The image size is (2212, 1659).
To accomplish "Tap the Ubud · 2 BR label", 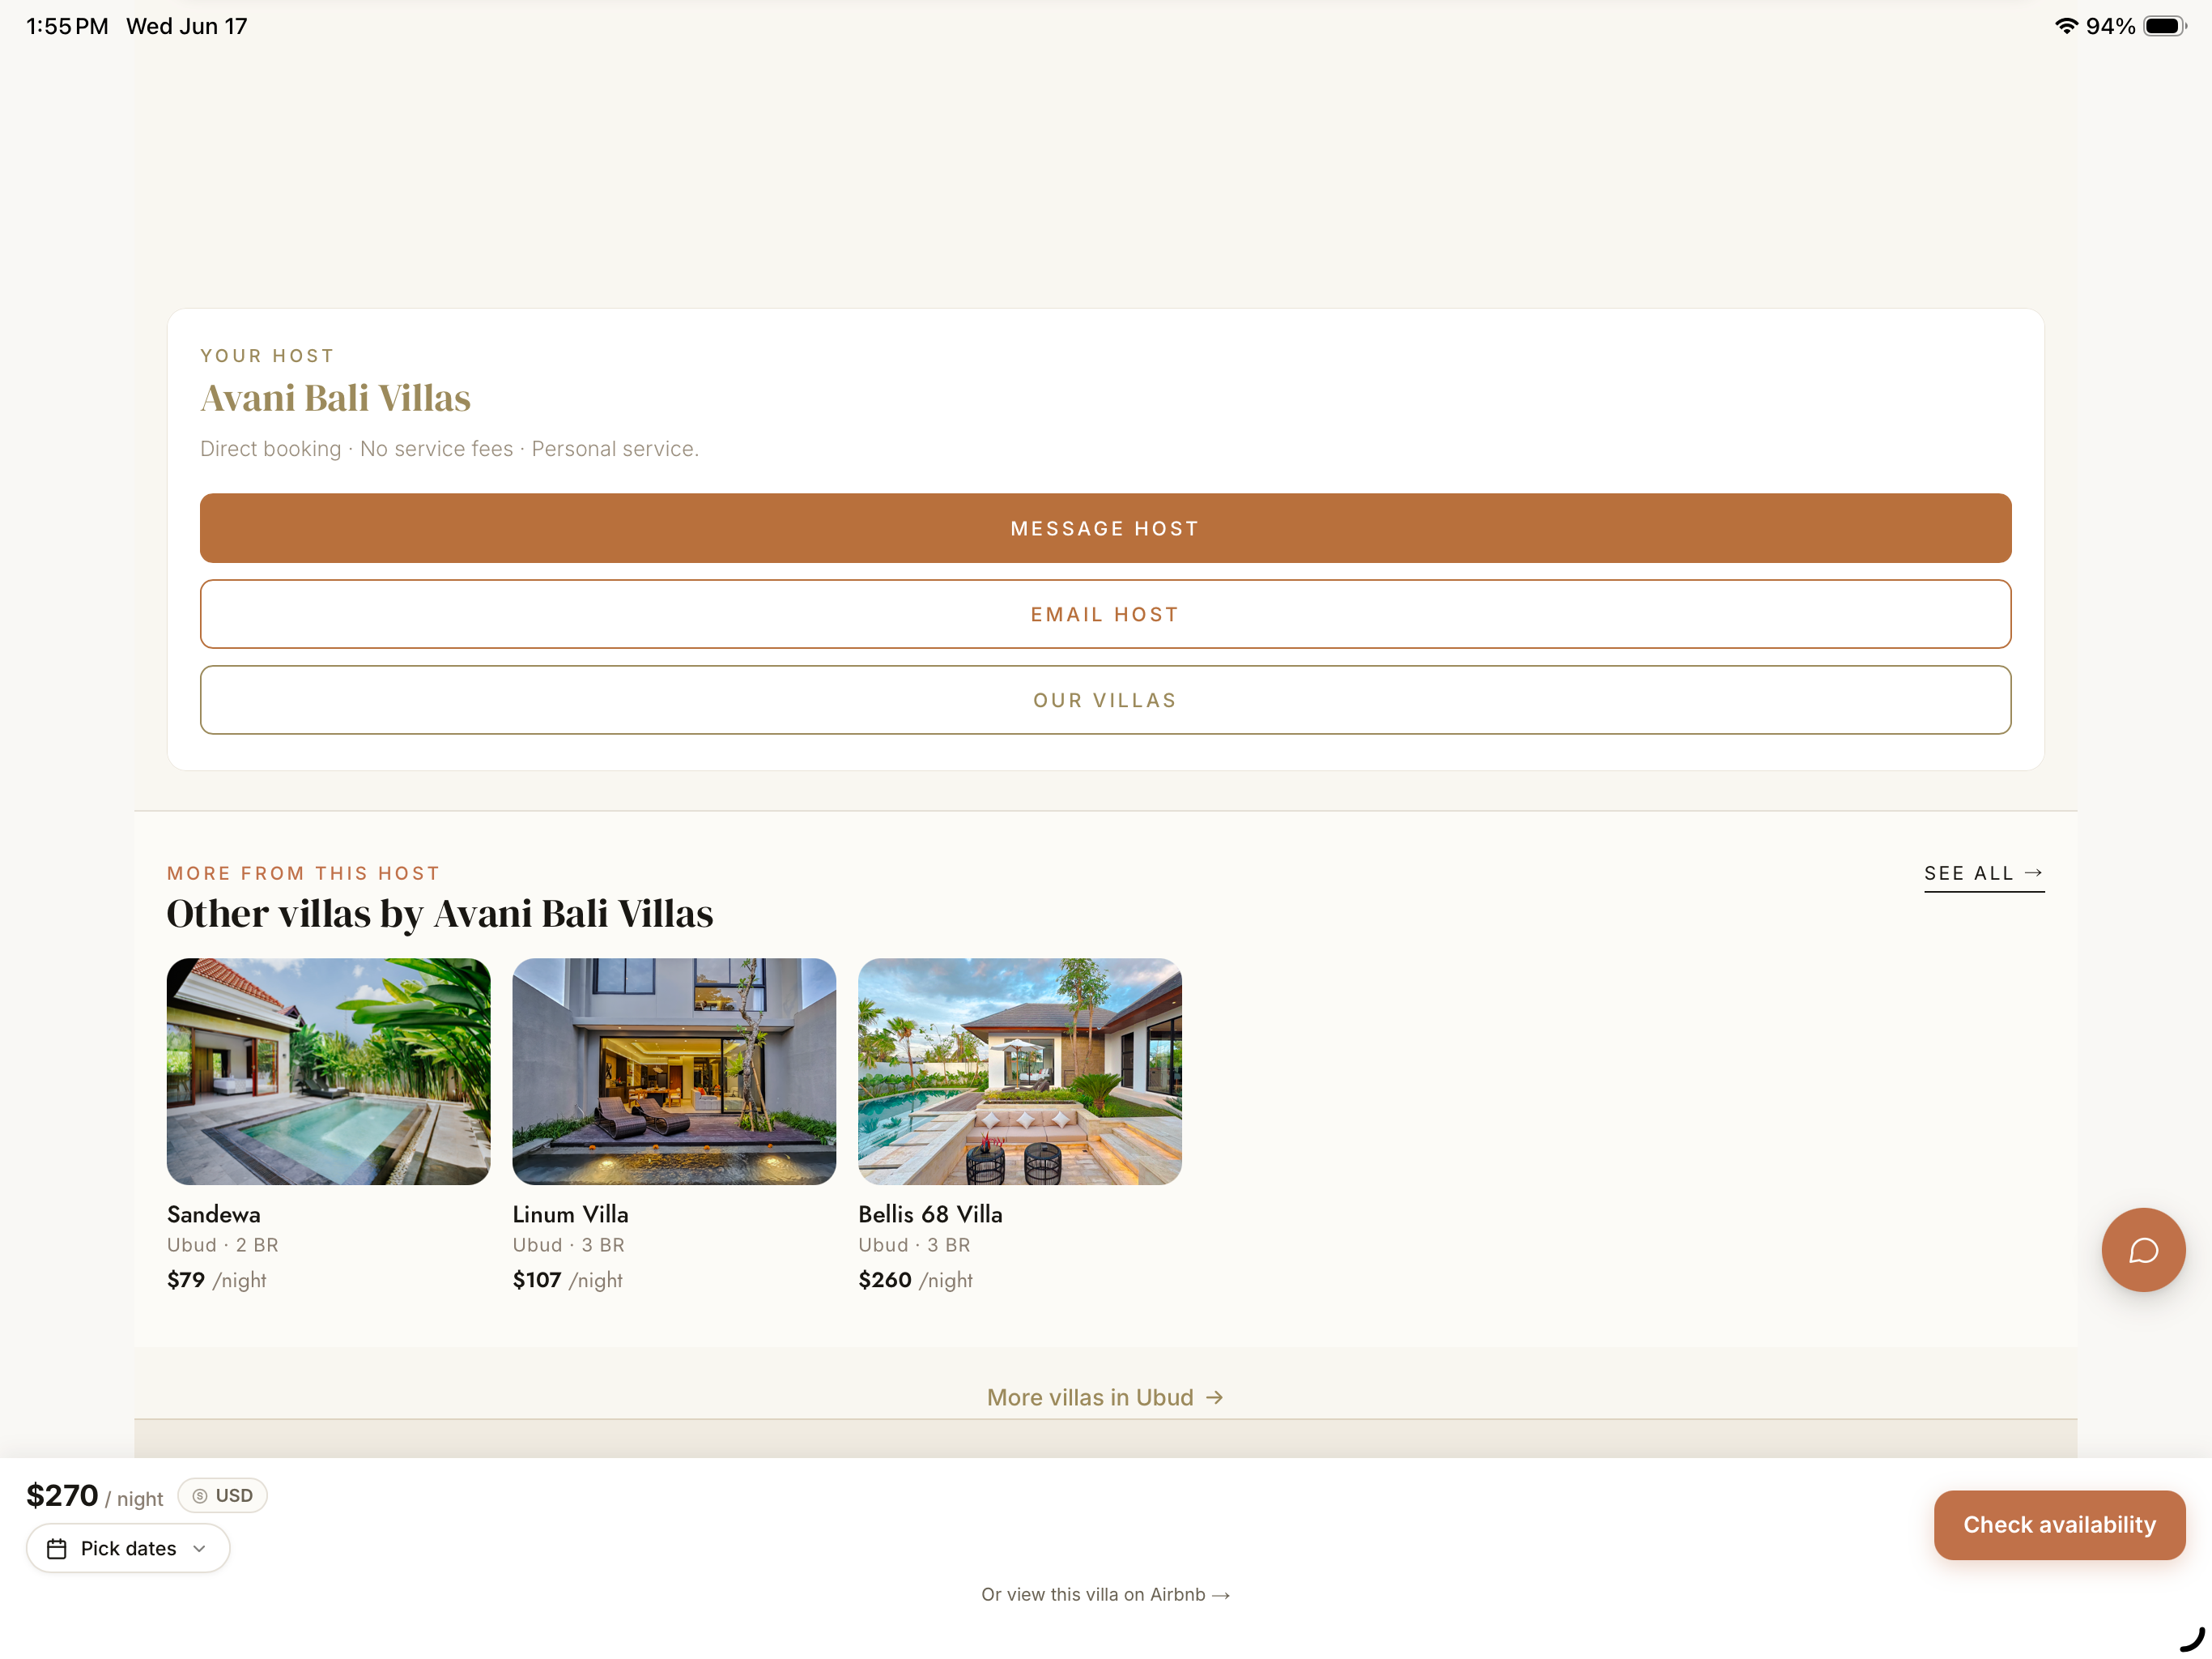I will pos(223,1245).
